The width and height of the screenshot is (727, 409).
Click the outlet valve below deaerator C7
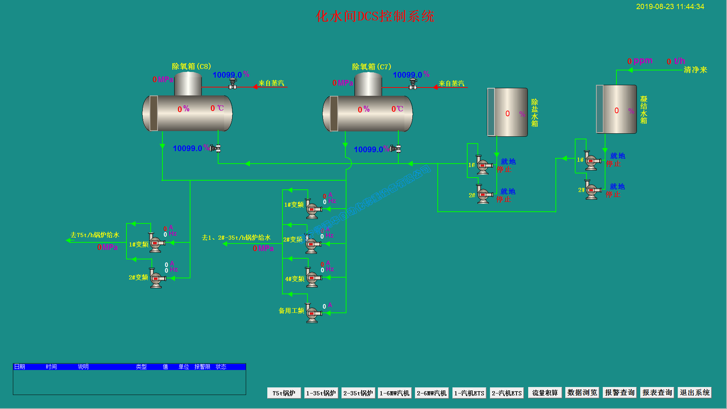pyautogui.click(x=395, y=148)
